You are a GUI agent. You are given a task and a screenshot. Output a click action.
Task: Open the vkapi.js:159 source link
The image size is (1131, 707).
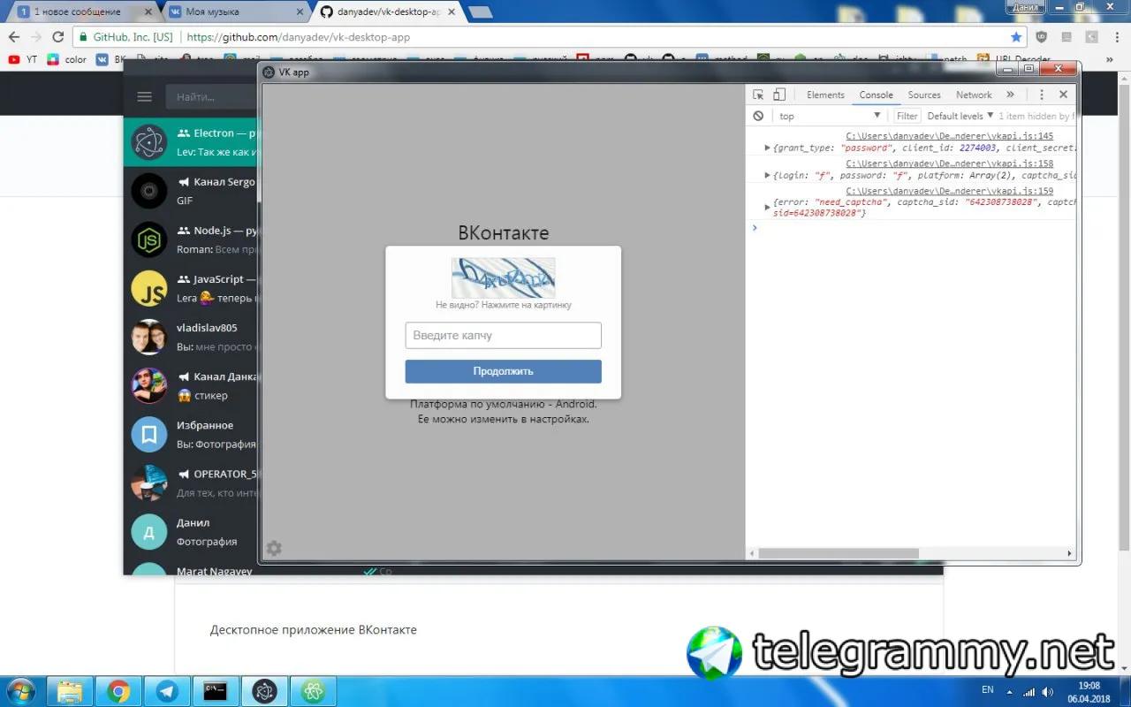[950, 191]
